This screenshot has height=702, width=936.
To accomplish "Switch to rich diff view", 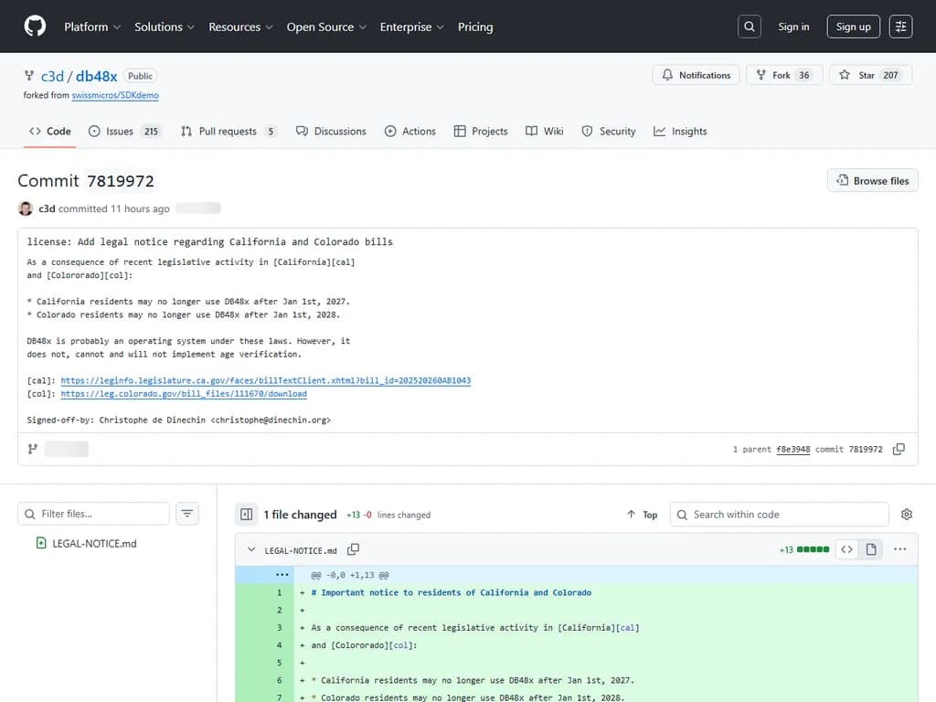I will [x=871, y=549].
